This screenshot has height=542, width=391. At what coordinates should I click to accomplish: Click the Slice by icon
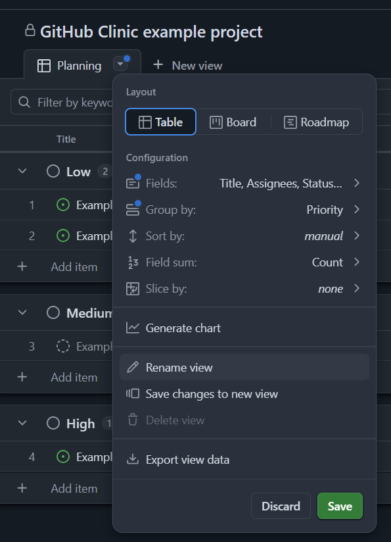133,288
